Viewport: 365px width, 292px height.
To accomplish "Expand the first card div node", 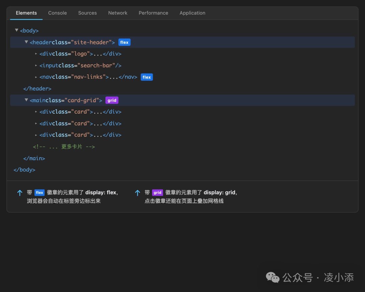I will 36,112.
